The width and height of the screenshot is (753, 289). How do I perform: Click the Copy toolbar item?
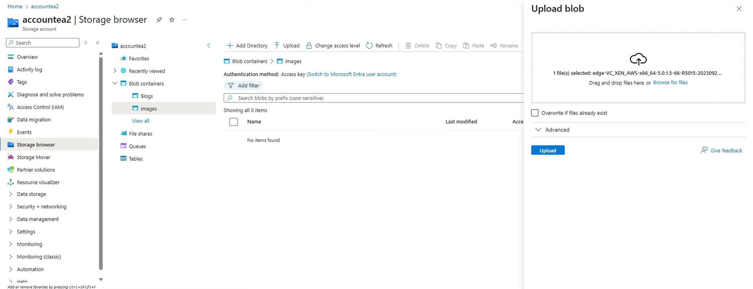(x=446, y=46)
